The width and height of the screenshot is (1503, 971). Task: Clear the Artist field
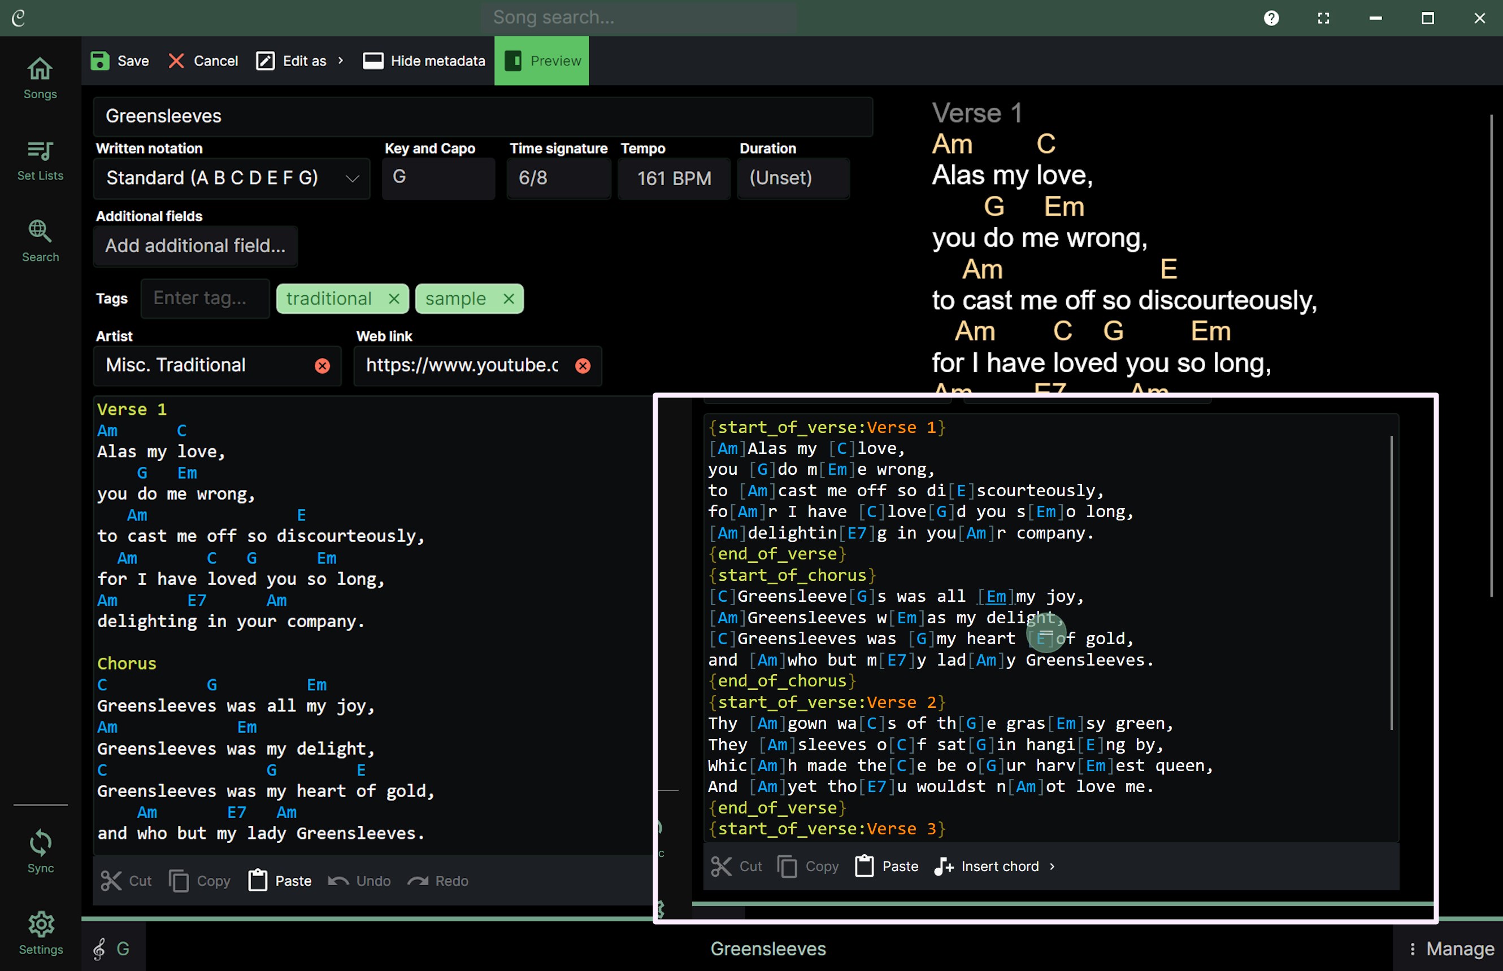pyautogui.click(x=323, y=366)
